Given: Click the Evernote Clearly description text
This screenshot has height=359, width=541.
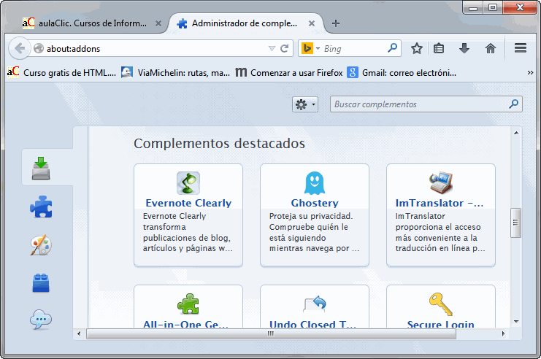Looking at the screenshot, I should [188, 232].
